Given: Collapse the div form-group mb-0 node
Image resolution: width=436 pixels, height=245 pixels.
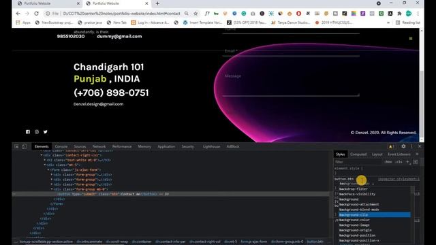Looking at the screenshot, I should [52, 189].
